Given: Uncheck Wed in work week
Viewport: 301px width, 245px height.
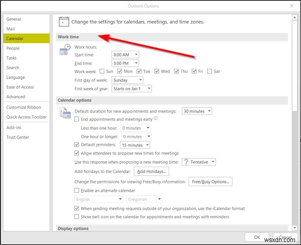Looking at the screenshot, I should pyautogui.click(x=157, y=71).
